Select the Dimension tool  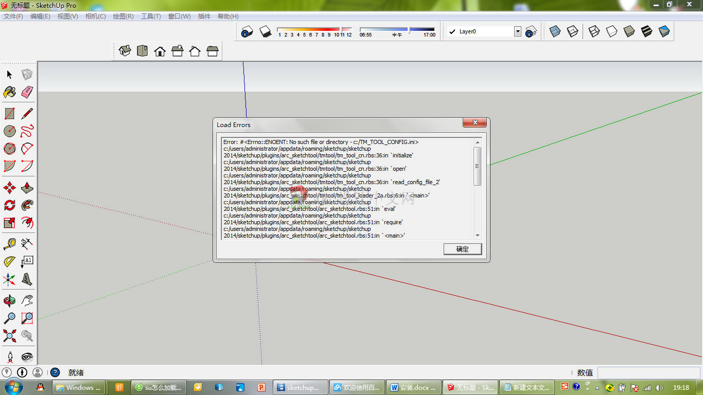(27, 244)
